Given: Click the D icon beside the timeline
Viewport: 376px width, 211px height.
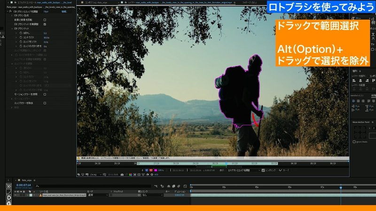Looking at the screenshot, I should [8, 197].
